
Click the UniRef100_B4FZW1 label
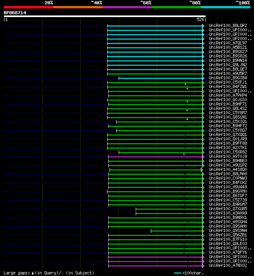(228, 86)
